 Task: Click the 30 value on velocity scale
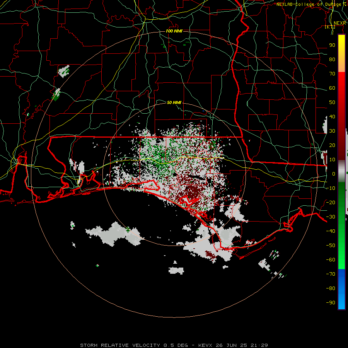[332, 131]
